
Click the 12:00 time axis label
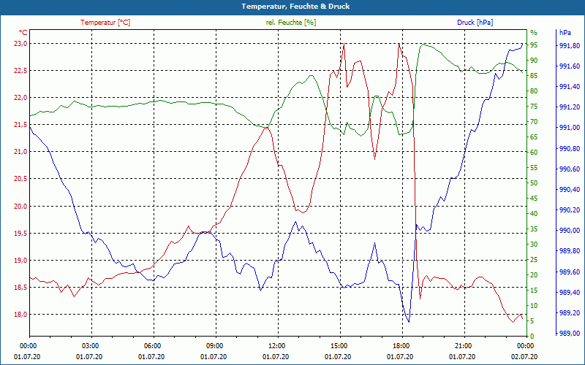point(277,345)
